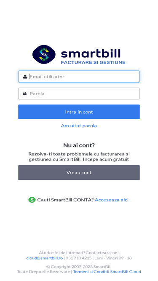Click the Intra in cont button
The width and height of the screenshot is (158, 281).
tap(79, 112)
